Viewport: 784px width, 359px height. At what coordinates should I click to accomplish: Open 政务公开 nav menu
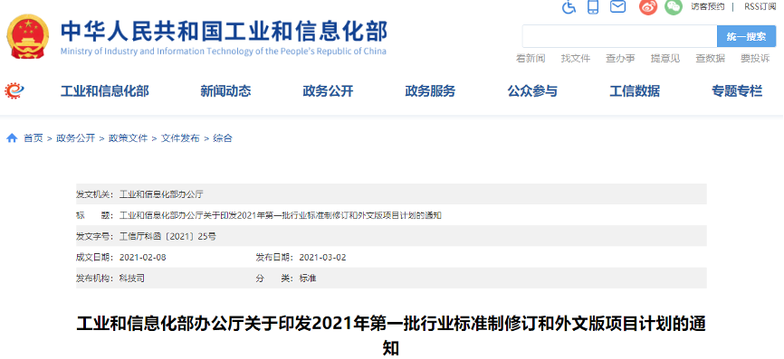[328, 91]
